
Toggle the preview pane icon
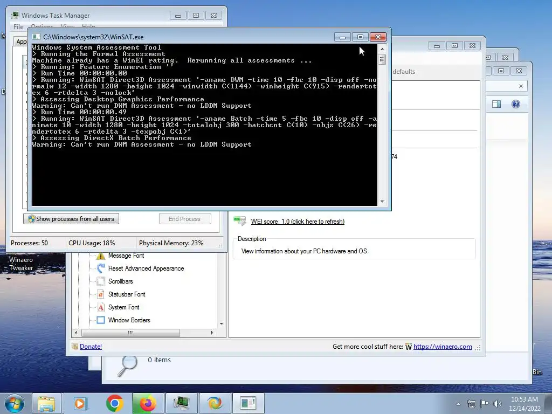496,104
